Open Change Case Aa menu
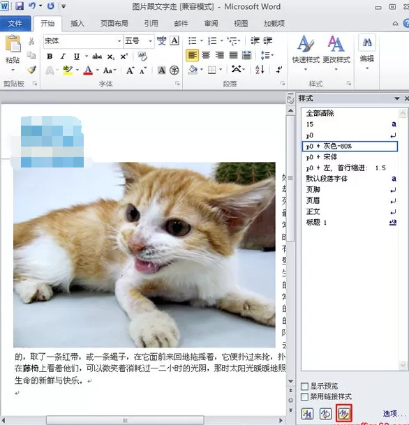Screen dimensions: 409x425 pyautogui.click(x=110, y=70)
